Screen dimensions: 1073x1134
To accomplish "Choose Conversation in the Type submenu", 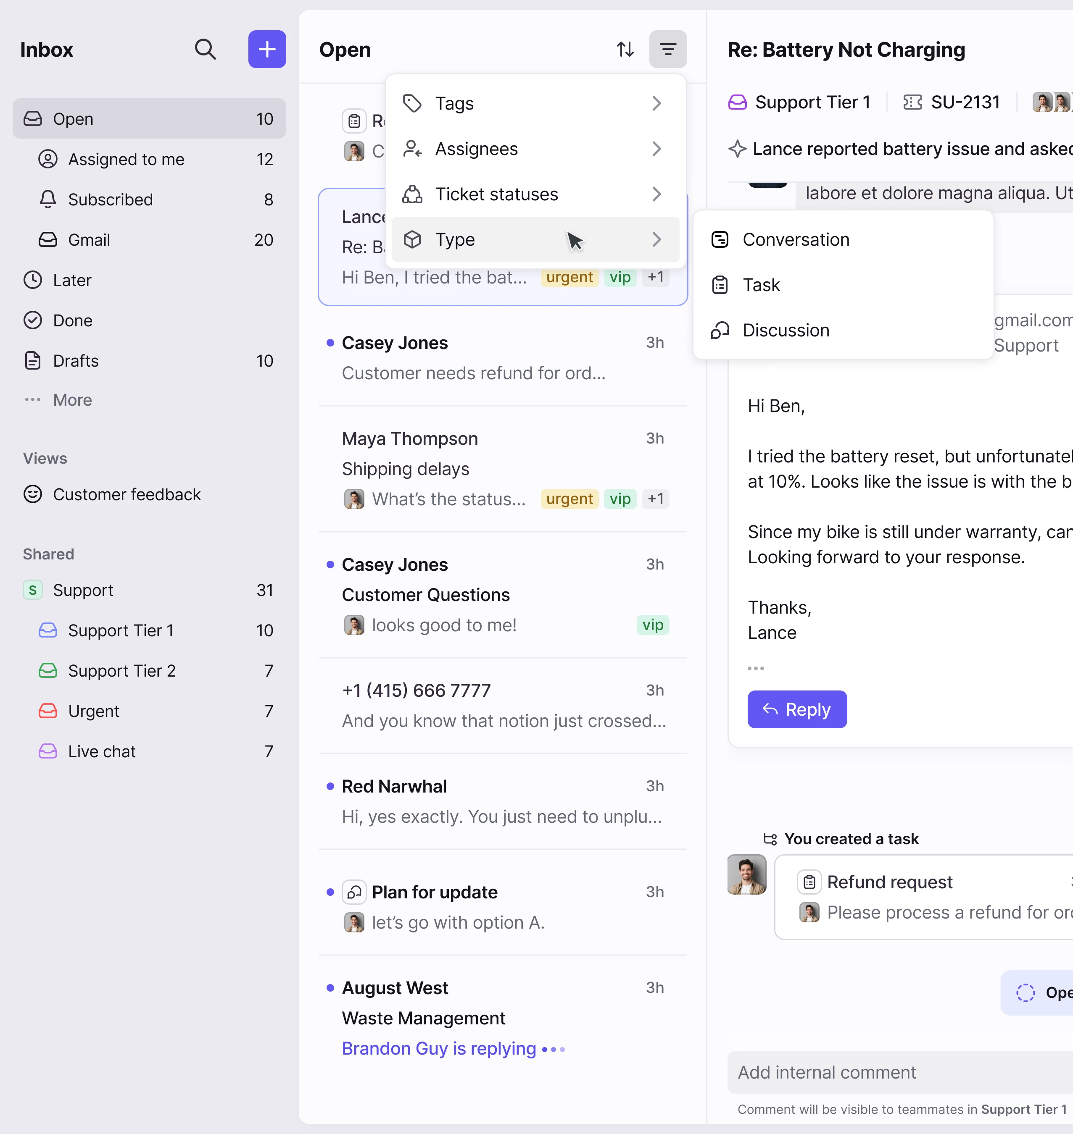I will coord(795,239).
